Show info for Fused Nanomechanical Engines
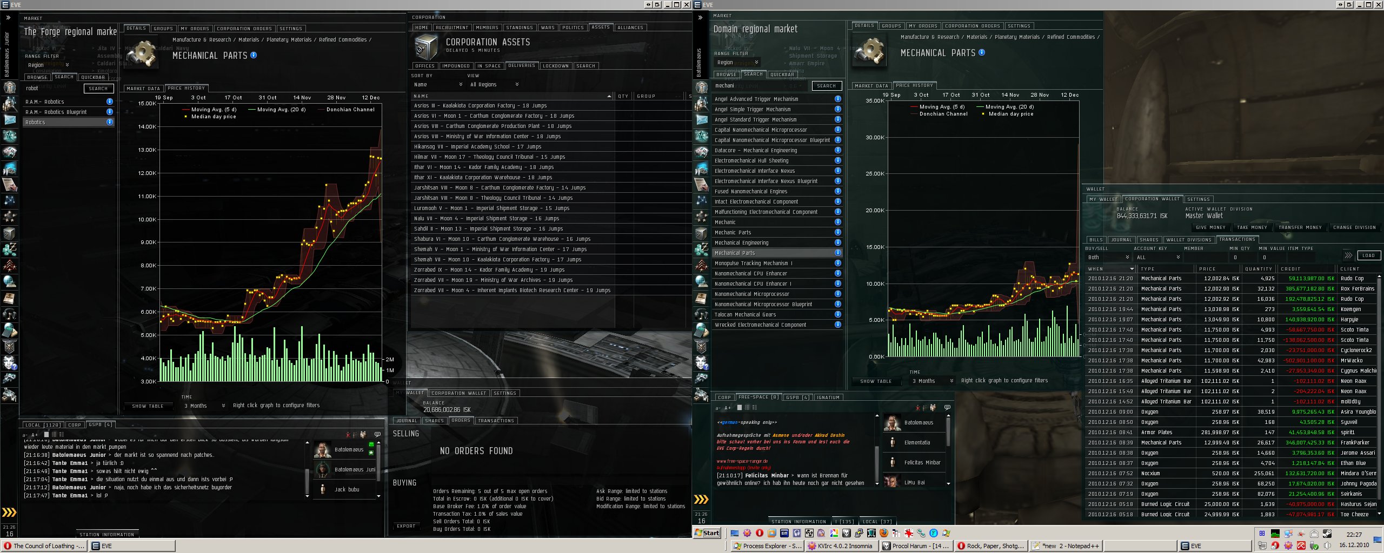The height and width of the screenshot is (553, 1384). pos(837,191)
